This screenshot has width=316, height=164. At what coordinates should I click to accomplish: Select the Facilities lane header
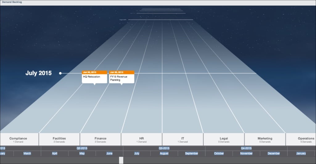tap(59, 139)
